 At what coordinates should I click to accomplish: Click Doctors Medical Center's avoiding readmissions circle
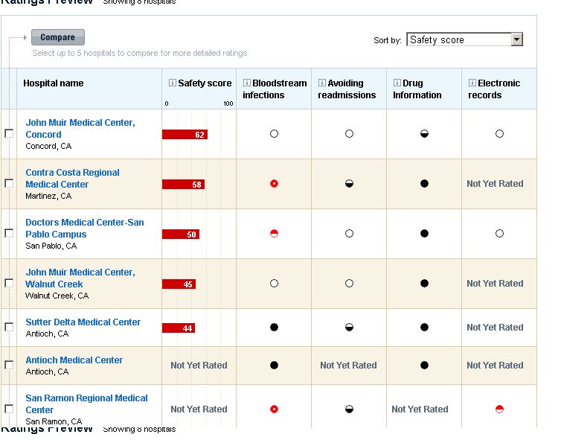point(349,234)
